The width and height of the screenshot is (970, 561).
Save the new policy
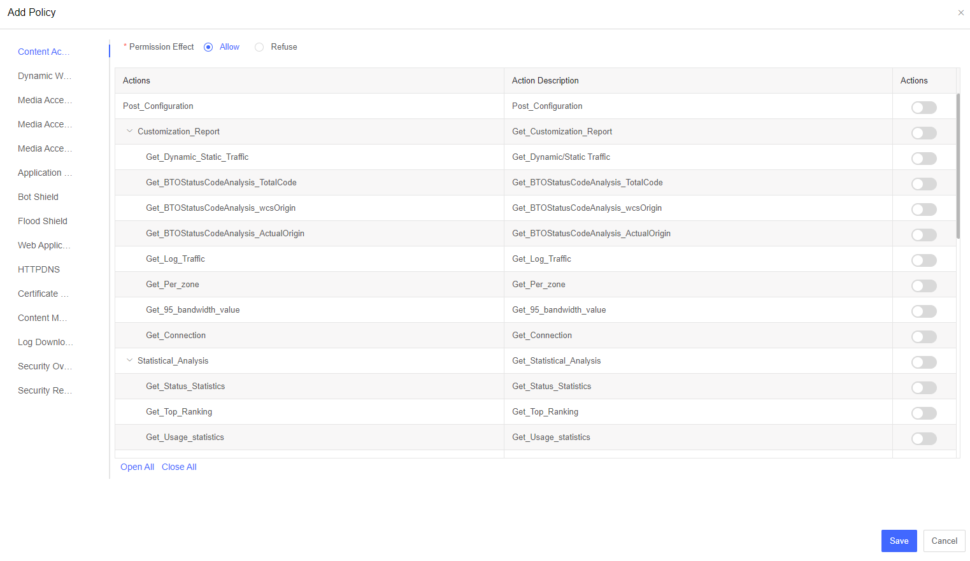899,541
